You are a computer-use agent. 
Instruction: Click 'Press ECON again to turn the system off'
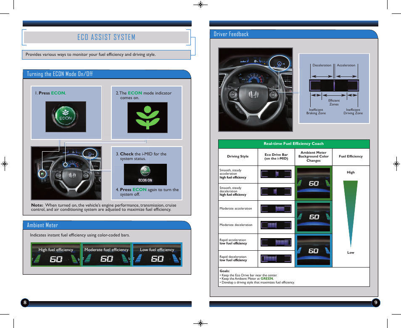(x=147, y=192)
